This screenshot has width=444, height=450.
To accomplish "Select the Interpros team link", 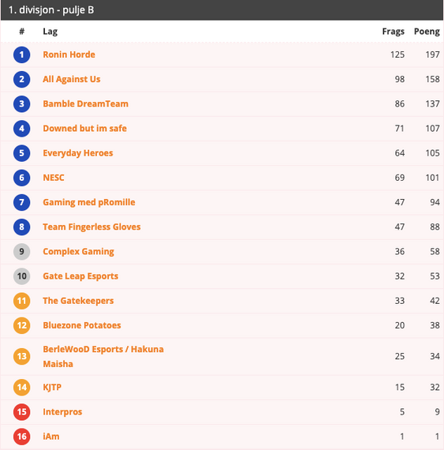I will point(62,412).
